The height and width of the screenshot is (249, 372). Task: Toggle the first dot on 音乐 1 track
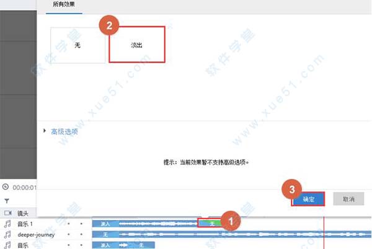pos(69,224)
